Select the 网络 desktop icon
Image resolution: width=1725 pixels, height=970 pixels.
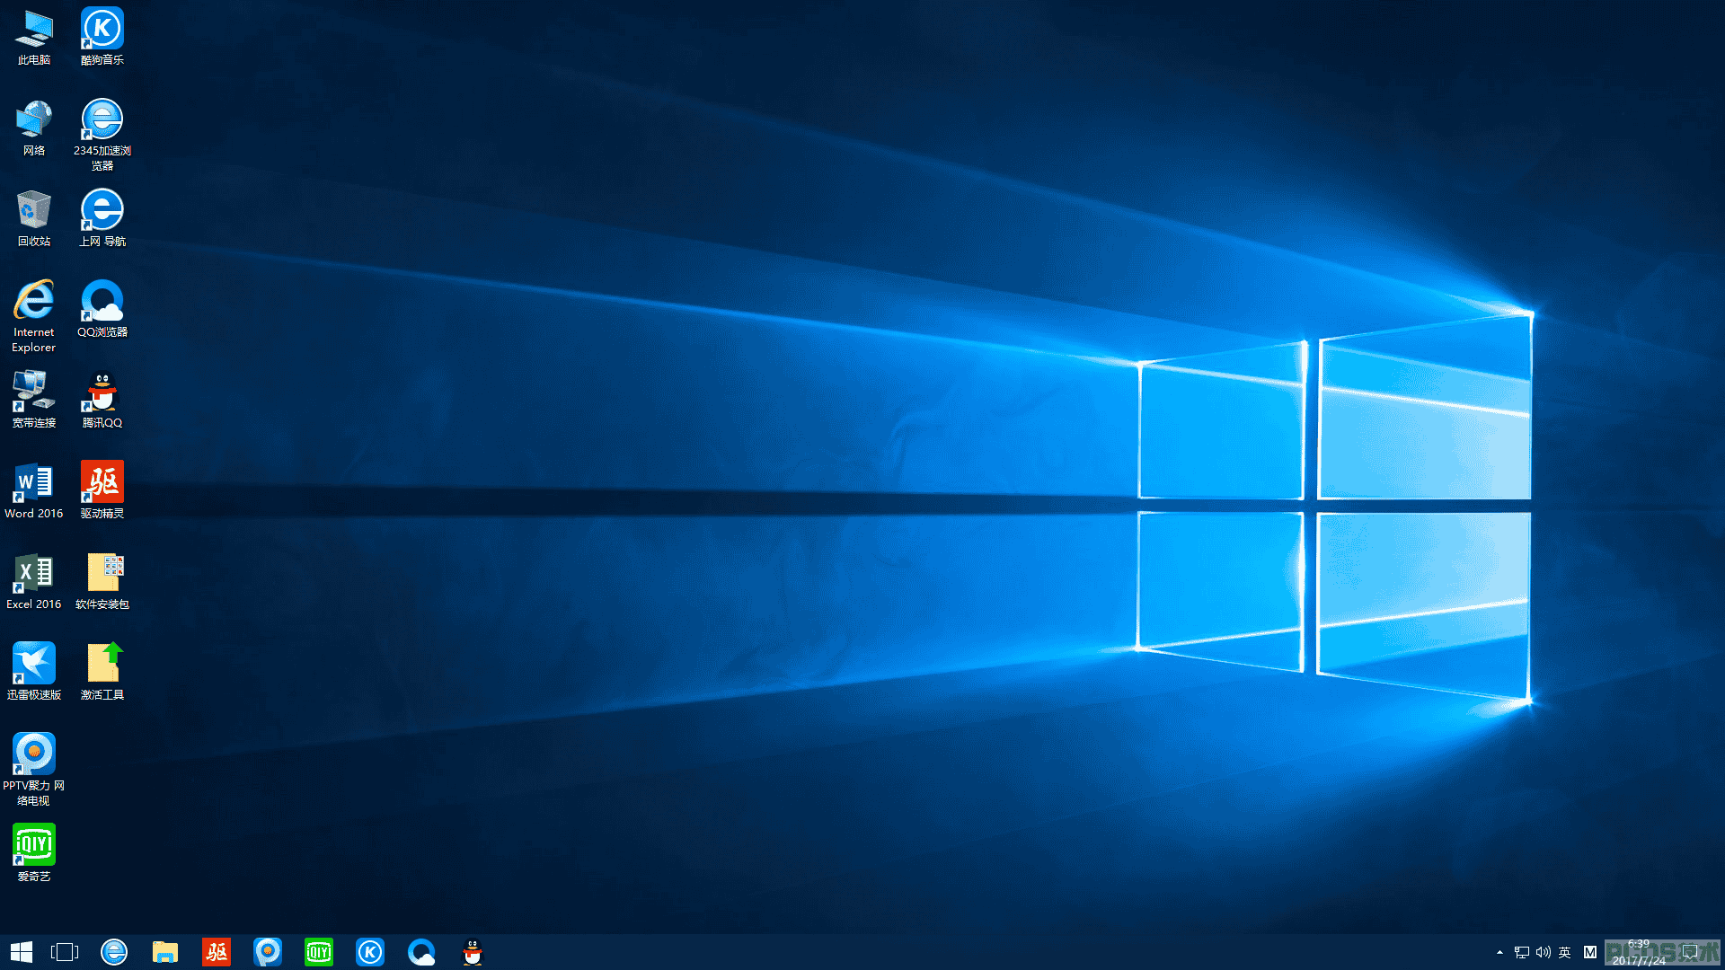(x=34, y=128)
